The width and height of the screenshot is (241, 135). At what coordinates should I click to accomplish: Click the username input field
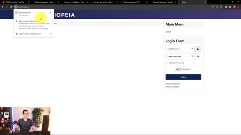pos(180,49)
